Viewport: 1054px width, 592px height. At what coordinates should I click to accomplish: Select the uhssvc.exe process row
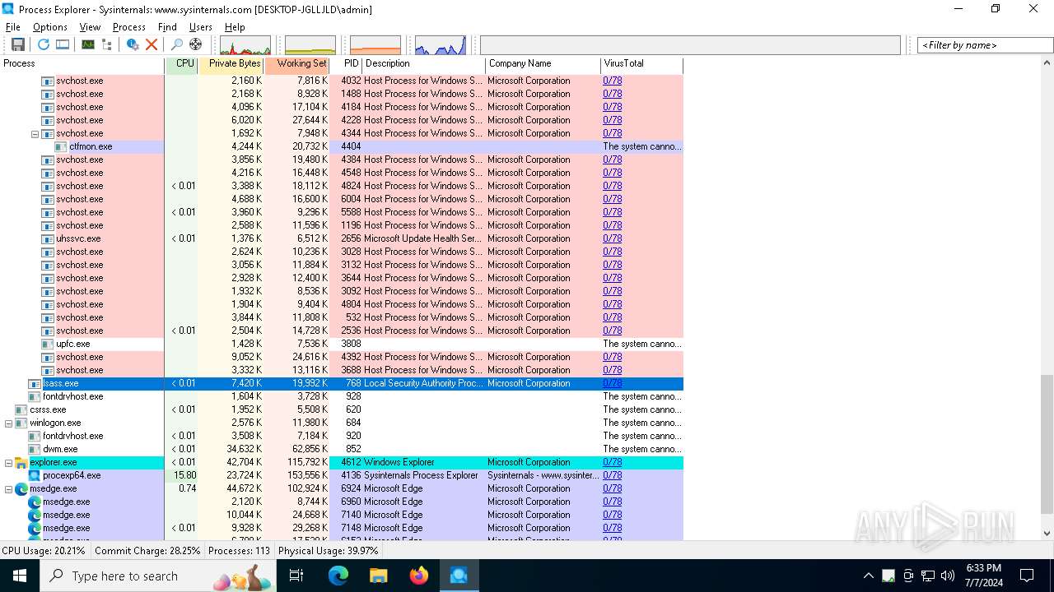342,238
